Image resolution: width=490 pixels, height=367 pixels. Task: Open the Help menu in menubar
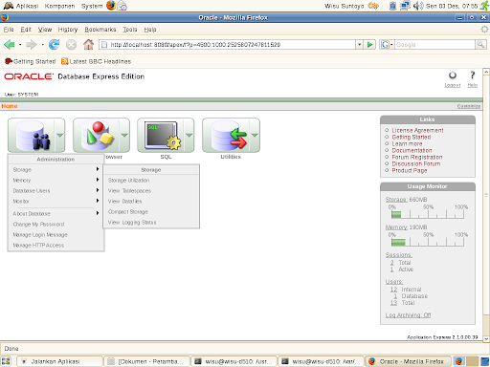pyautogui.click(x=150, y=30)
